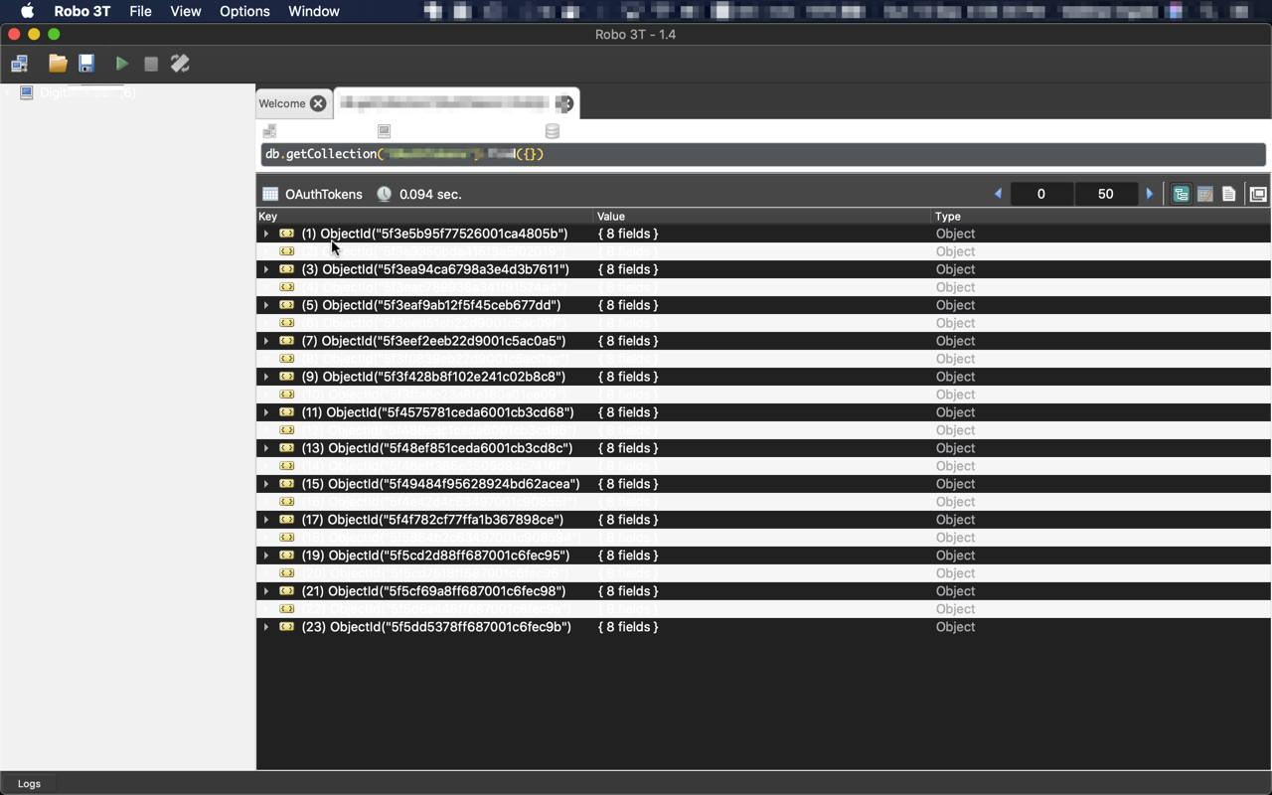Image resolution: width=1272 pixels, height=795 pixels.
Task: Switch results to table view mode
Action: tap(1204, 194)
